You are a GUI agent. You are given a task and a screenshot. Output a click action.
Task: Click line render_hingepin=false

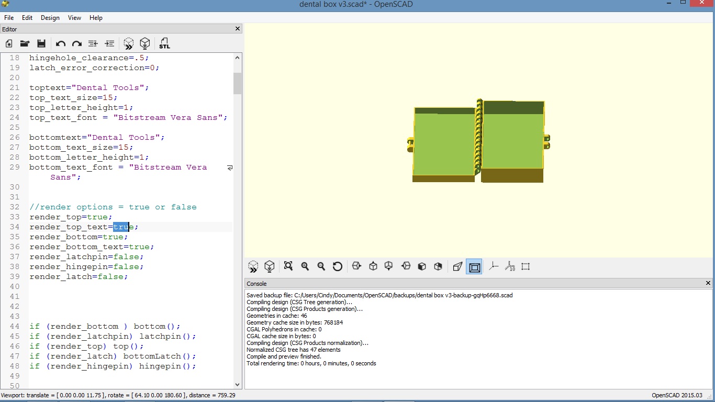point(86,266)
